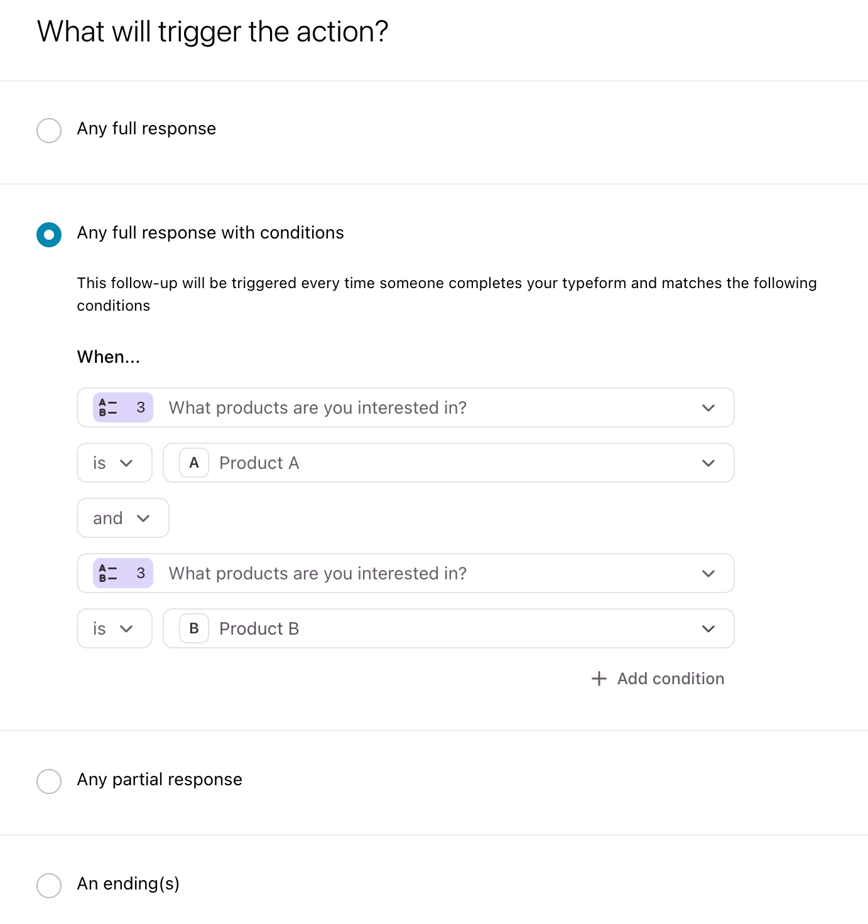Open the second 'What products' question dropdown
The width and height of the screenshot is (868, 924).
click(406, 573)
